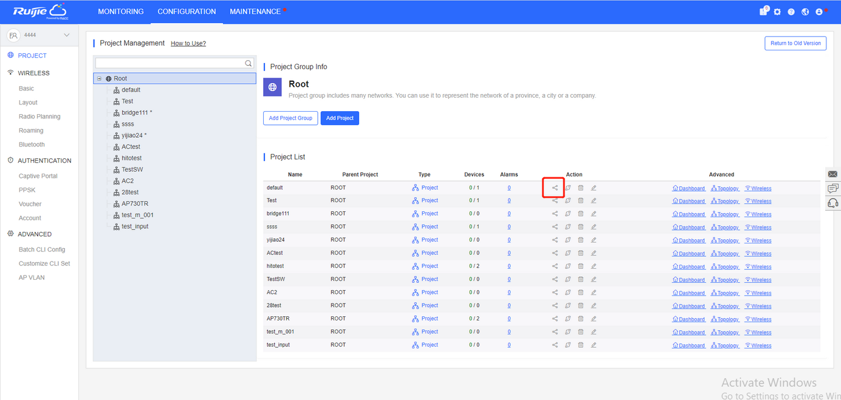Select hitotest in the project tree
This screenshot has height=400, width=841.
[131, 158]
